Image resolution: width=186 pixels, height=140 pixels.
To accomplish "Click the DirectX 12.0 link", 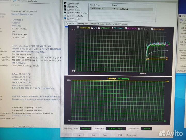I will 16,26.
